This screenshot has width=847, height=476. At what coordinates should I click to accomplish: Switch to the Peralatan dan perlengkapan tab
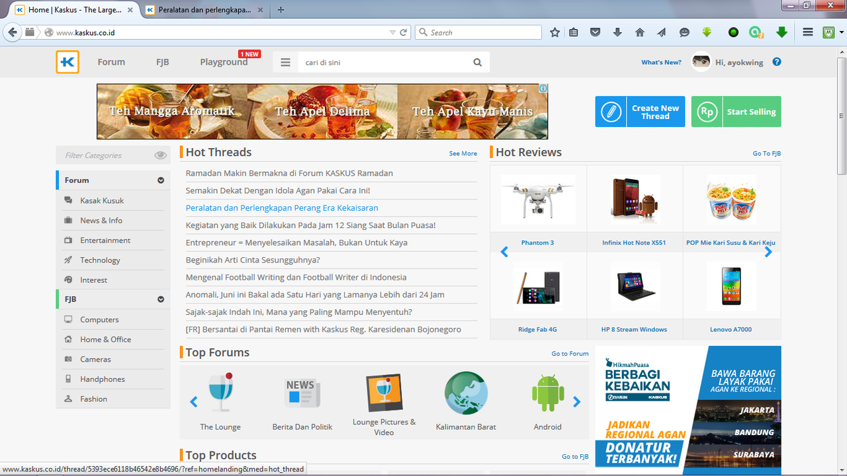click(205, 10)
